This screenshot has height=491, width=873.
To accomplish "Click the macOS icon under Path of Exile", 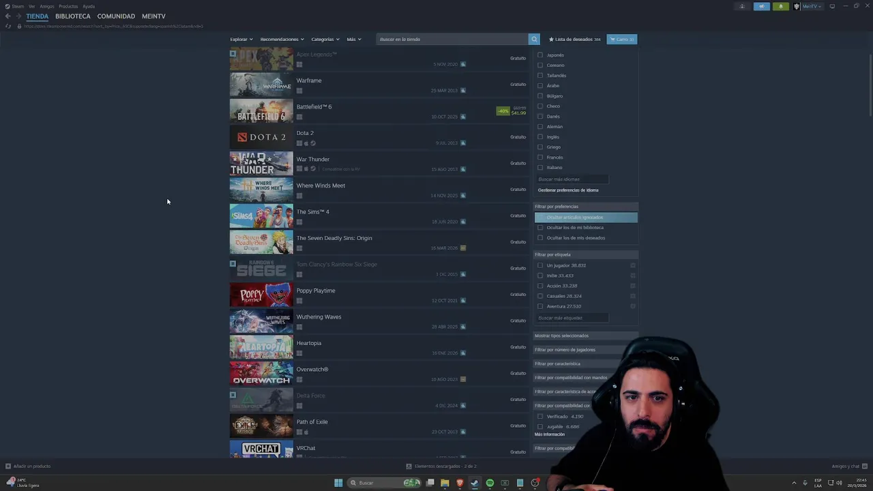I will (x=306, y=432).
